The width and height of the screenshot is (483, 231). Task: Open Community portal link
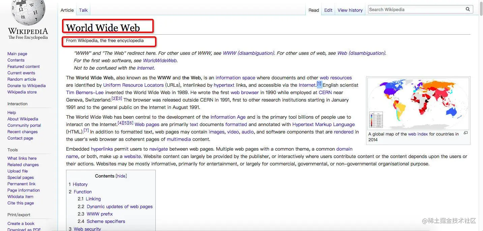coord(24,125)
